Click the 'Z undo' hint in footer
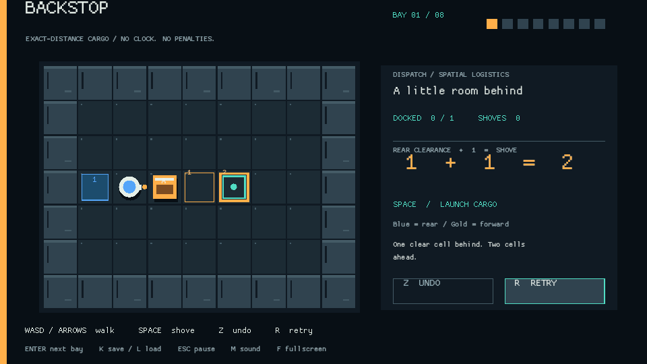Image resolution: width=647 pixels, height=364 pixels. [x=235, y=330]
